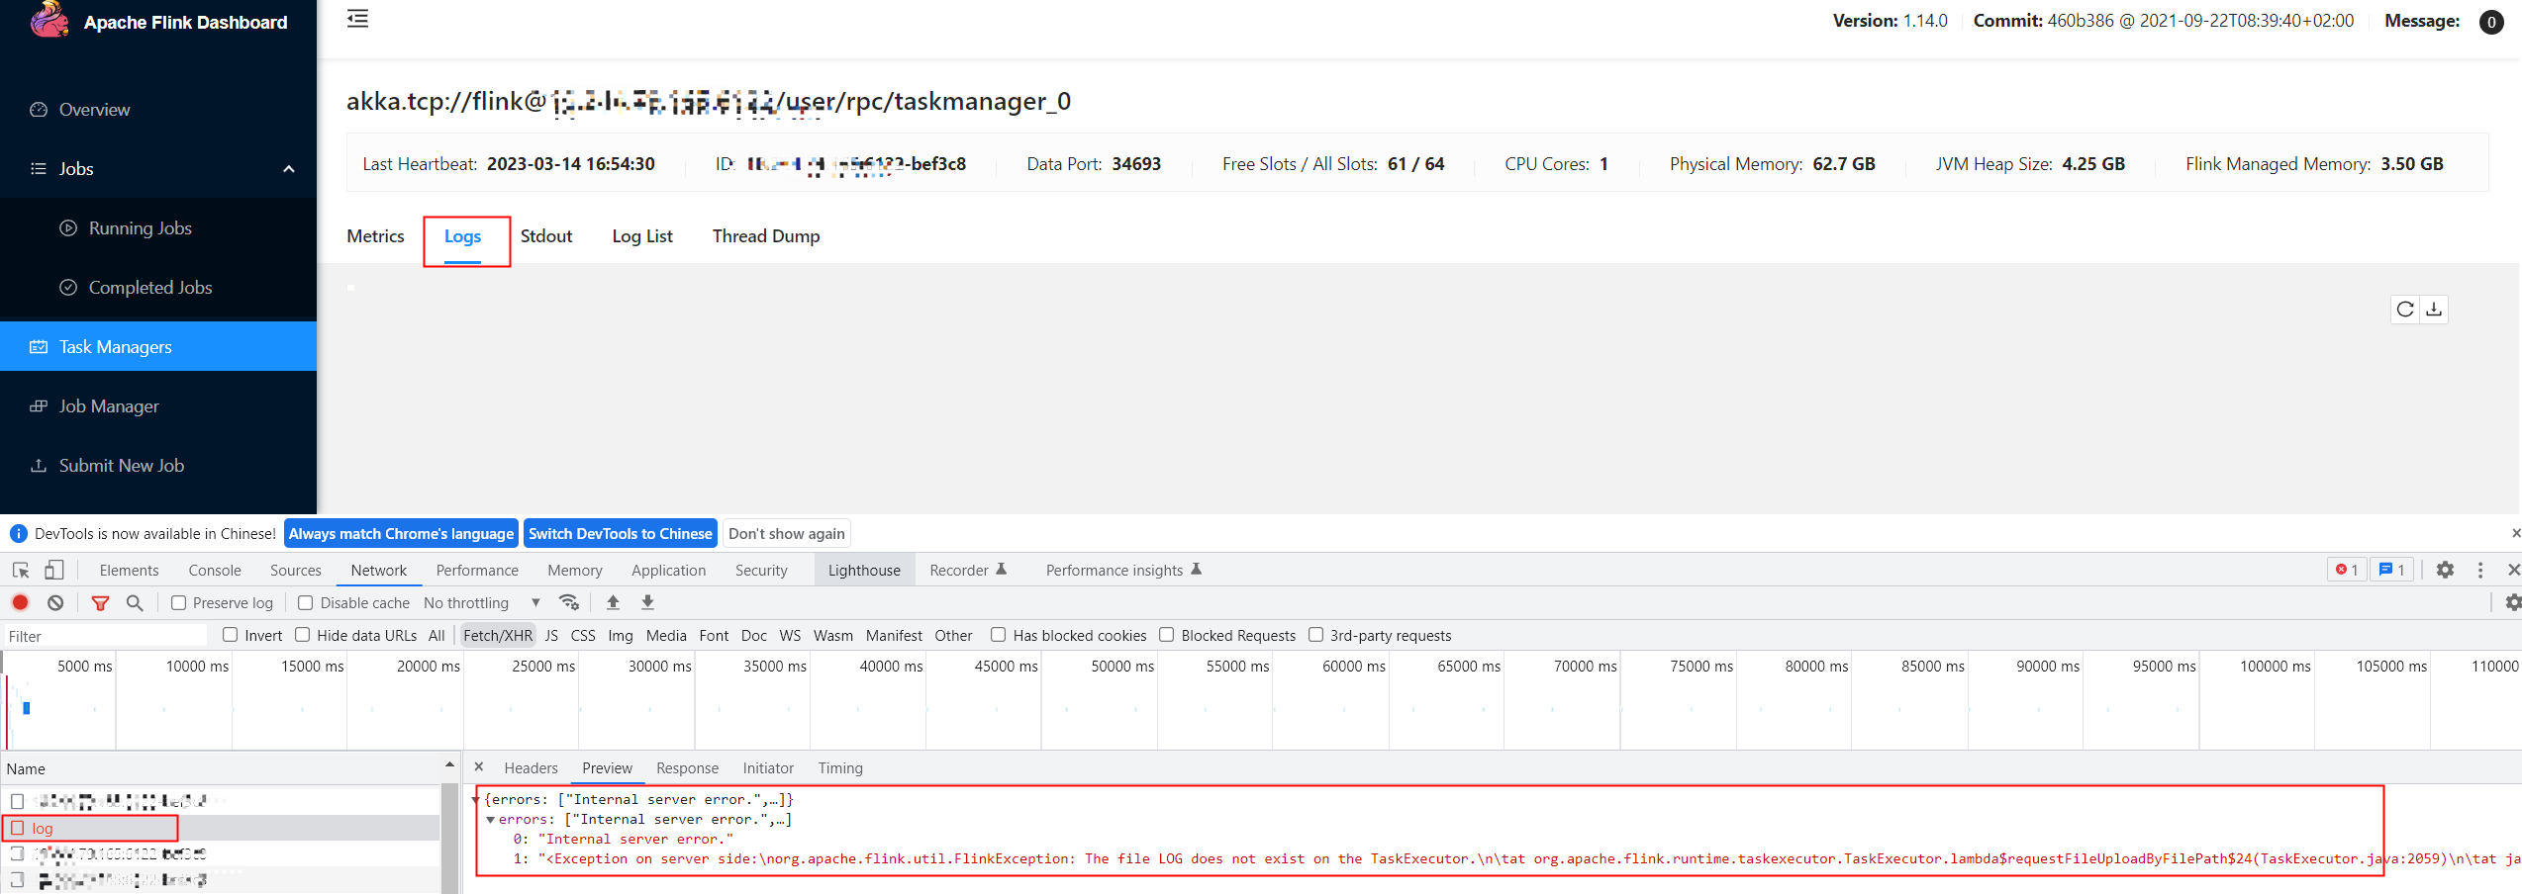Sort requests with the Name column arrow
2522x894 pixels.
449,765
